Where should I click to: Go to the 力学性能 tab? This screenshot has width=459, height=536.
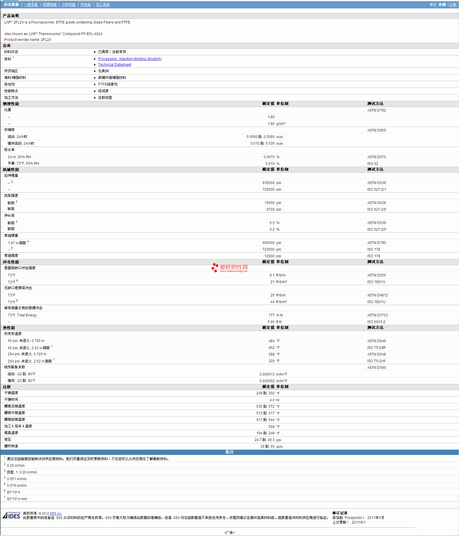68,5
